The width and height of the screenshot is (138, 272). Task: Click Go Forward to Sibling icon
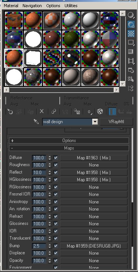[x=129, y=112]
